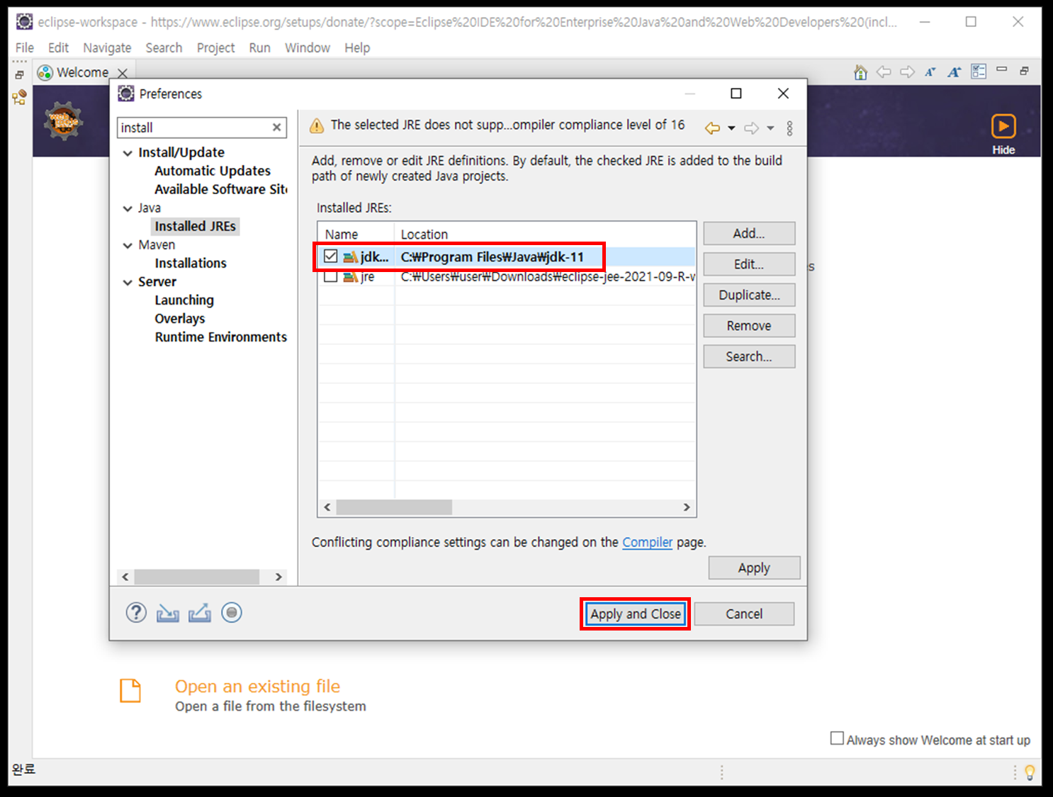Click the Hide play icon on Welcome page
The image size is (1053, 797).
click(1003, 127)
